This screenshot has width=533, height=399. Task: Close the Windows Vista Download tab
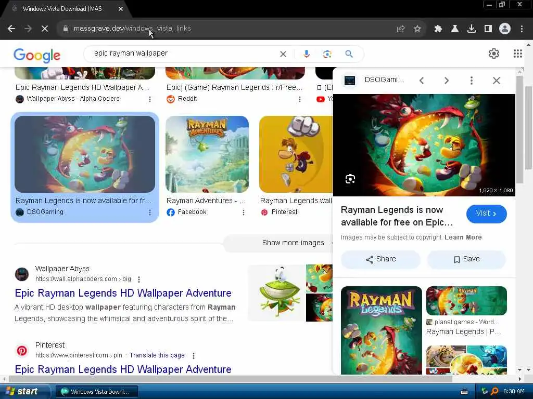point(121,9)
